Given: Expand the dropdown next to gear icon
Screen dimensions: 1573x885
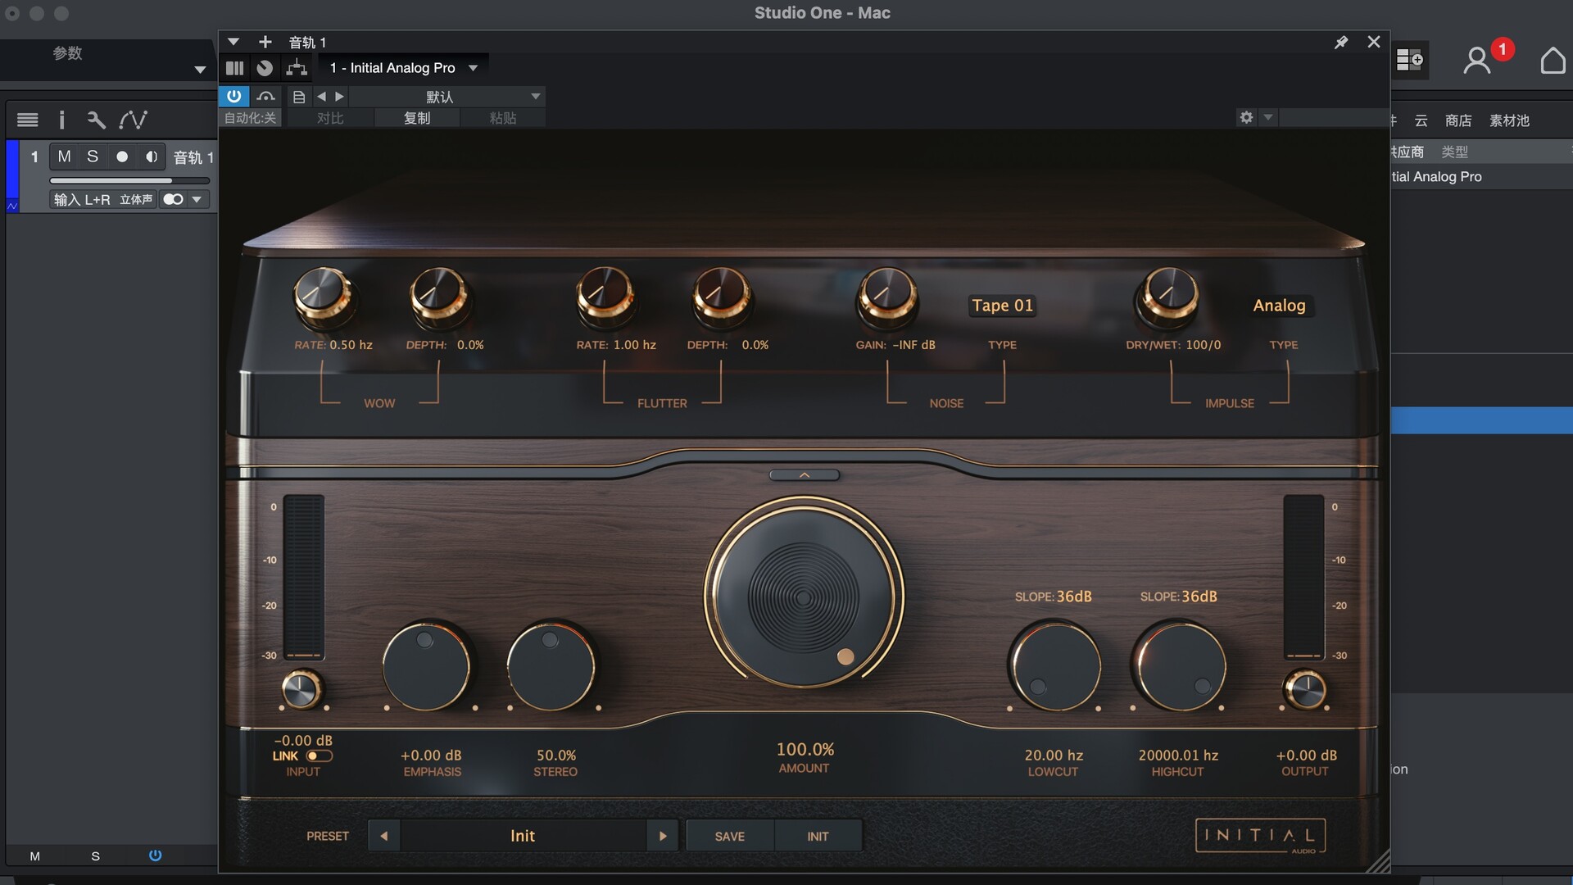Looking at the screenshot, I should tap(1268, 117).
